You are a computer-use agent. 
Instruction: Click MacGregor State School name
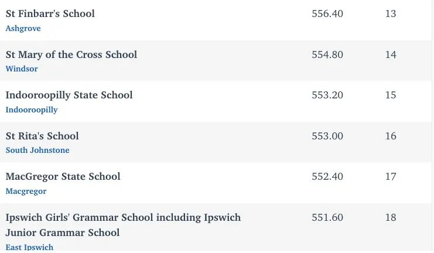tap(63, 177)
